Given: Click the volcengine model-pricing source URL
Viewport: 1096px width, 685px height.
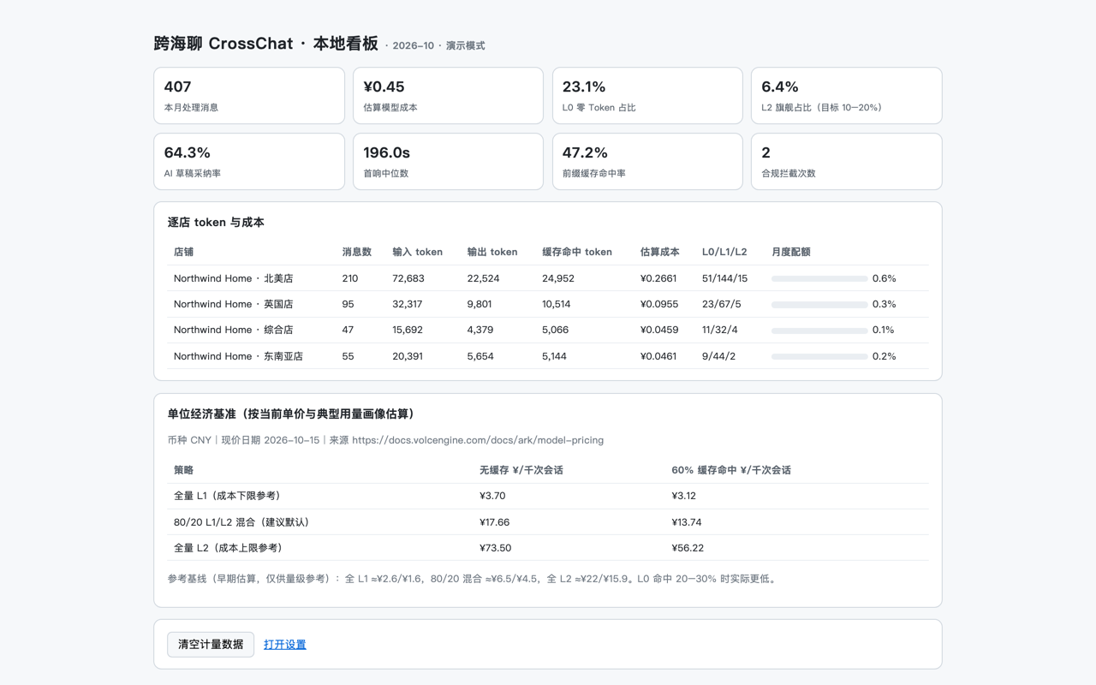Looking at the screenshot, I should [478, 440].
